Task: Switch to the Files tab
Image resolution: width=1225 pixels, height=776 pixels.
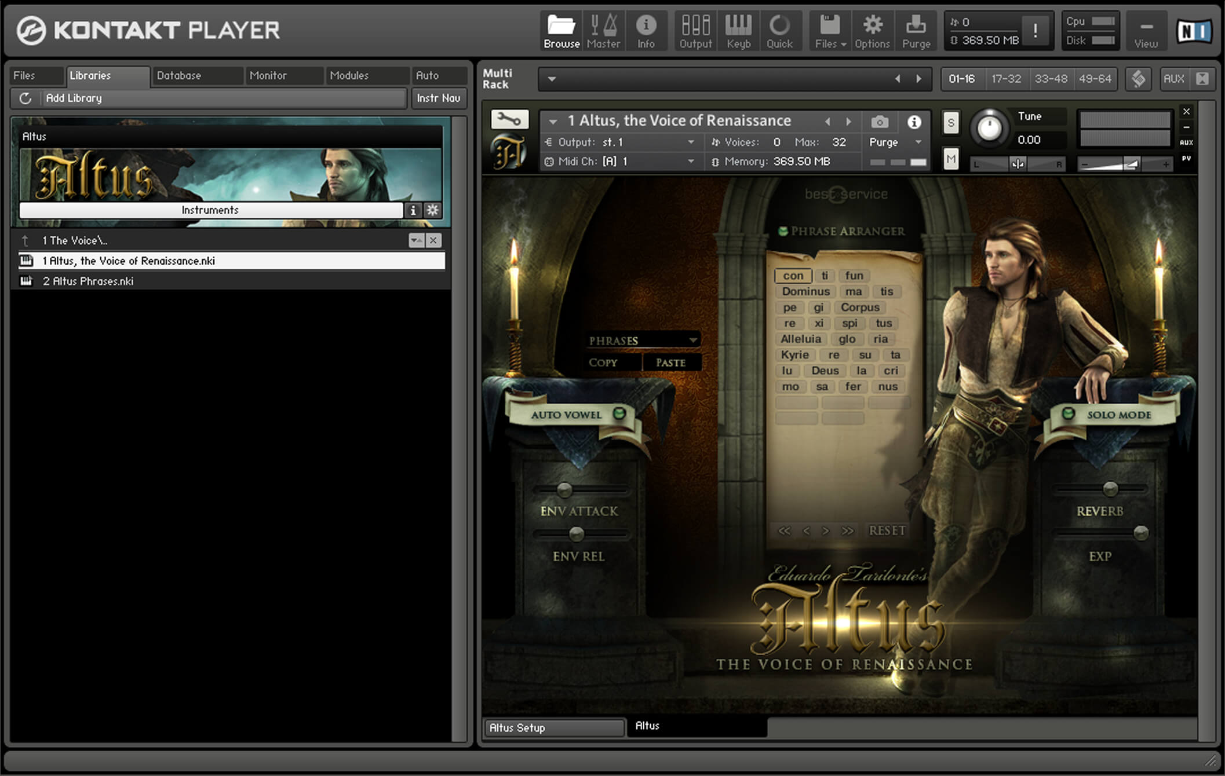Action: [x=35, y=76]
